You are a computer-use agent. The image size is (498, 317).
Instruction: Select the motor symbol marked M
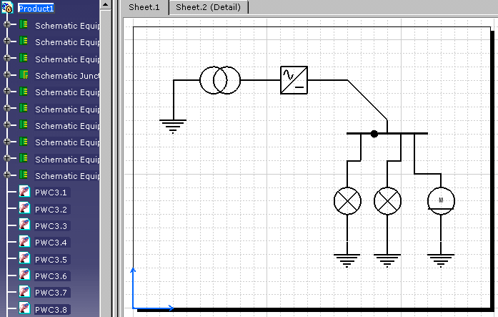tap(441, 200)
